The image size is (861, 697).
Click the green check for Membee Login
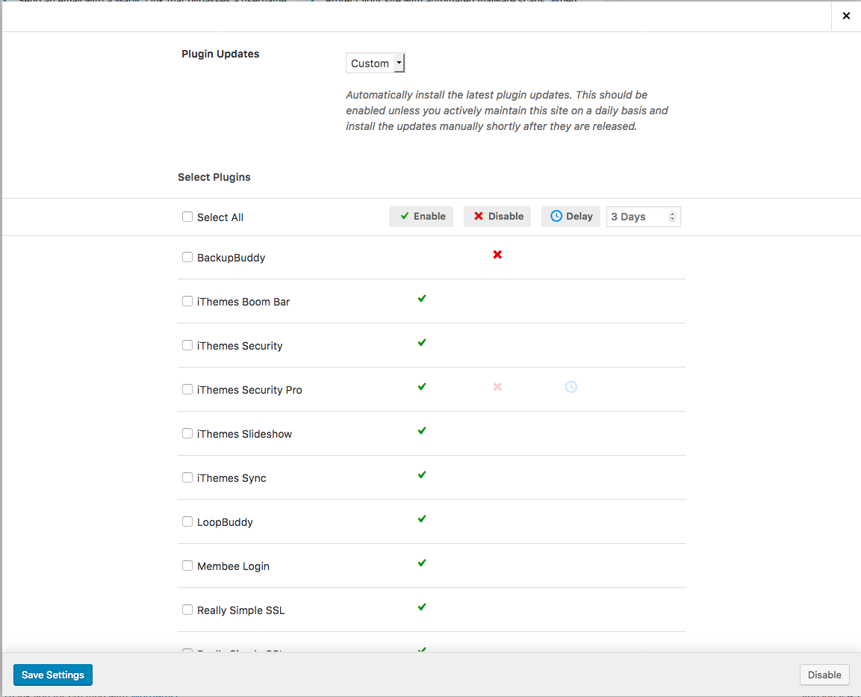point(422,563)
